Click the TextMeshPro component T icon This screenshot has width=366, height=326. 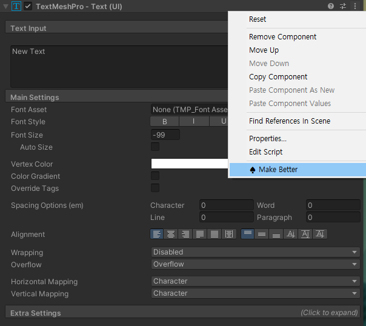pos(16,6)
